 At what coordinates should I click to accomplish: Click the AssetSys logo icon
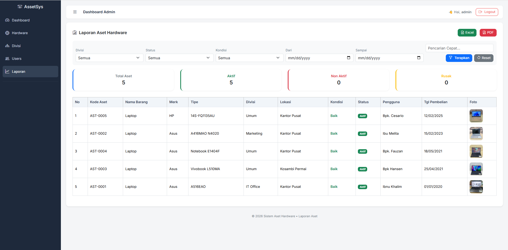(x=20, y=7)
